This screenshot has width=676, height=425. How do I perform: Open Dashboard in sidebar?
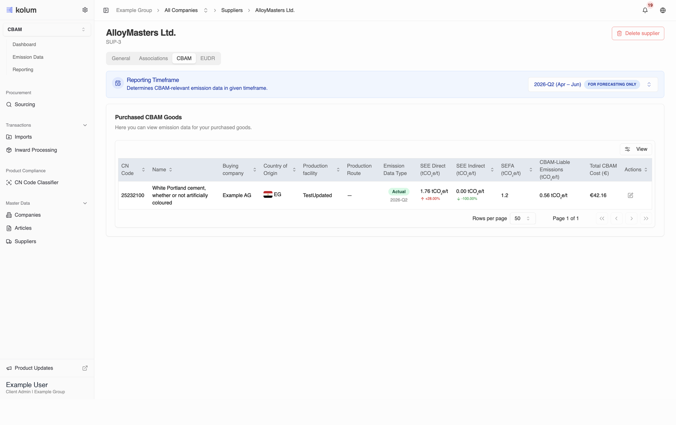[24, 44]
